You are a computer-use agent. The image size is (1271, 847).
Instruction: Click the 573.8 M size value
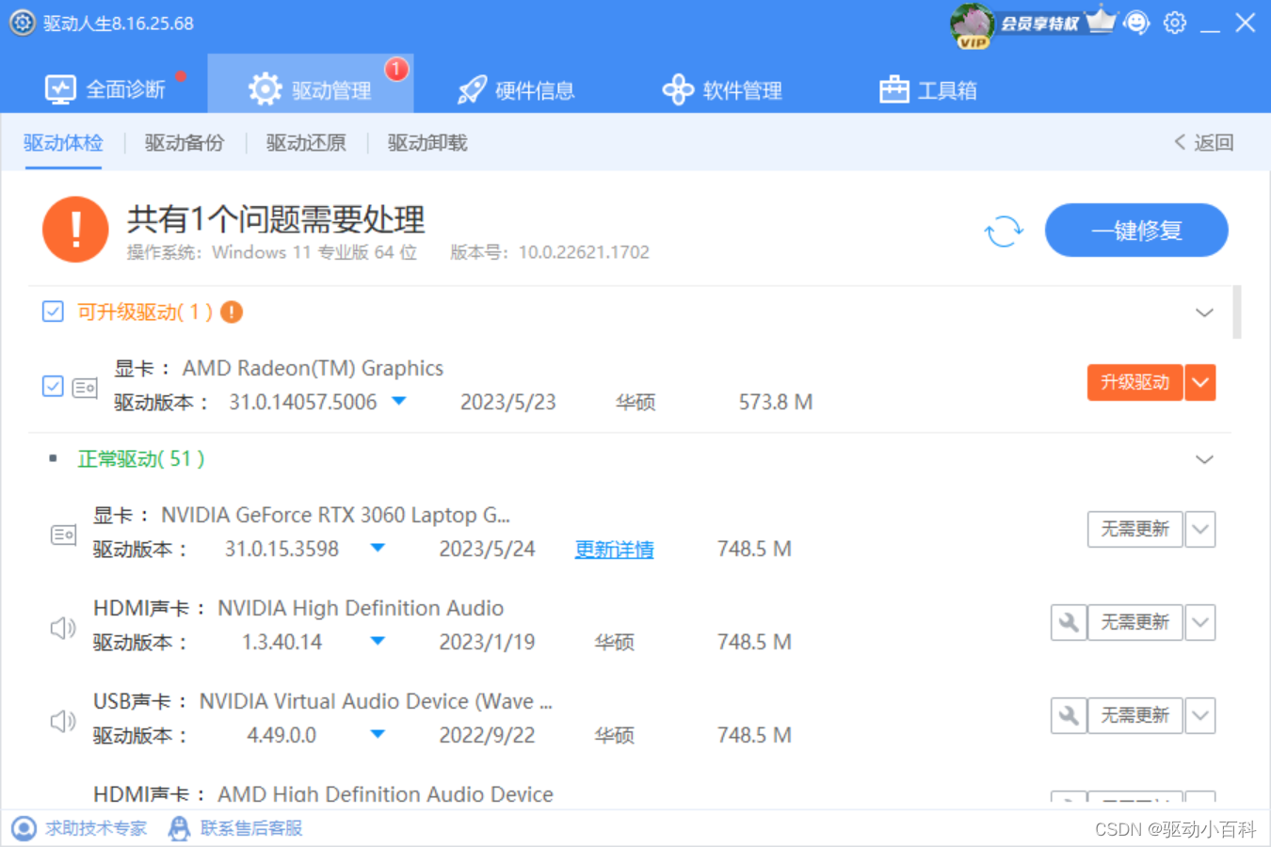(776, 402)
